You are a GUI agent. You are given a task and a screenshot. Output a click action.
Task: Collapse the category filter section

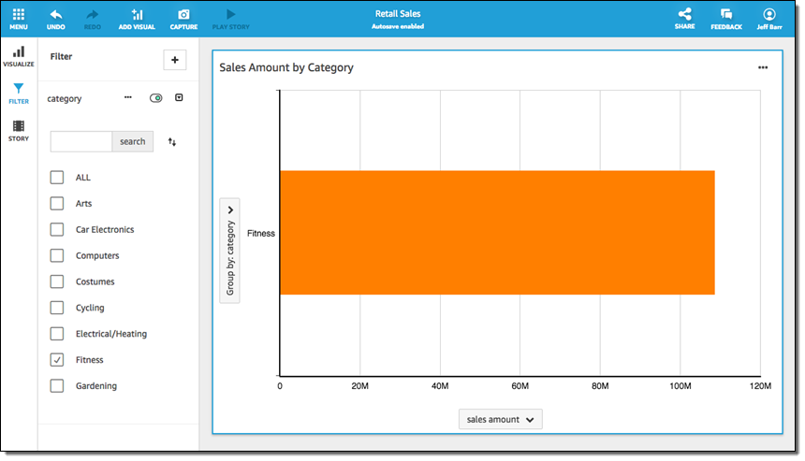[179, 98]
